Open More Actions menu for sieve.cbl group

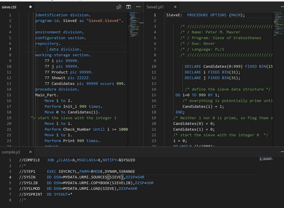138,7
